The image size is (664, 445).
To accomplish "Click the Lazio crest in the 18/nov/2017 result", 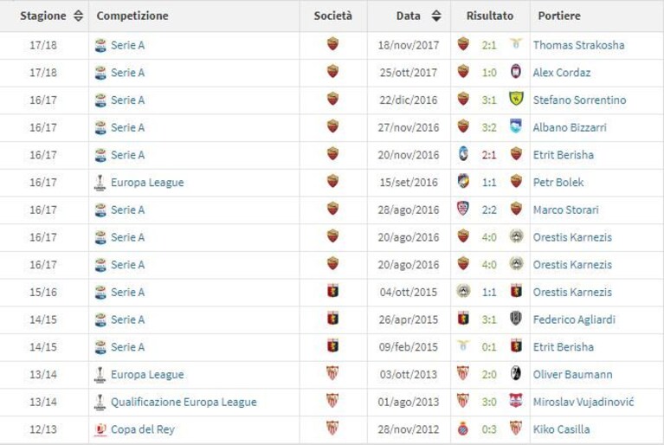I will [x=516, y=44].
